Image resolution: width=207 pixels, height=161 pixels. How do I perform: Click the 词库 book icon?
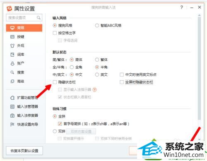point(12,55)
